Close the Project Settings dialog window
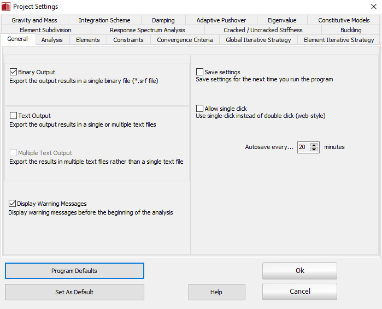 click(x=374, y=7)
